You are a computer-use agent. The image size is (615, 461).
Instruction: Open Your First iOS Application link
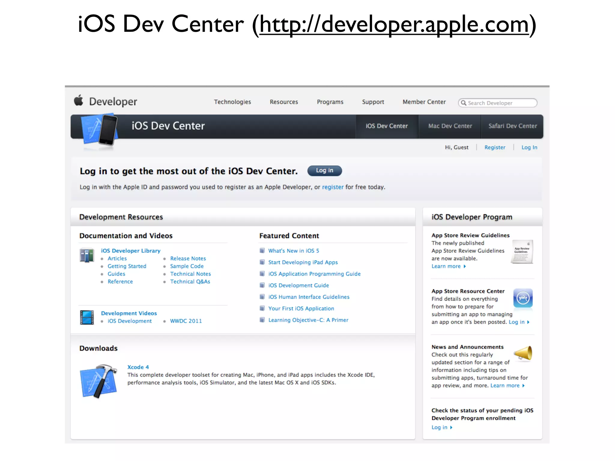(301, 309)
